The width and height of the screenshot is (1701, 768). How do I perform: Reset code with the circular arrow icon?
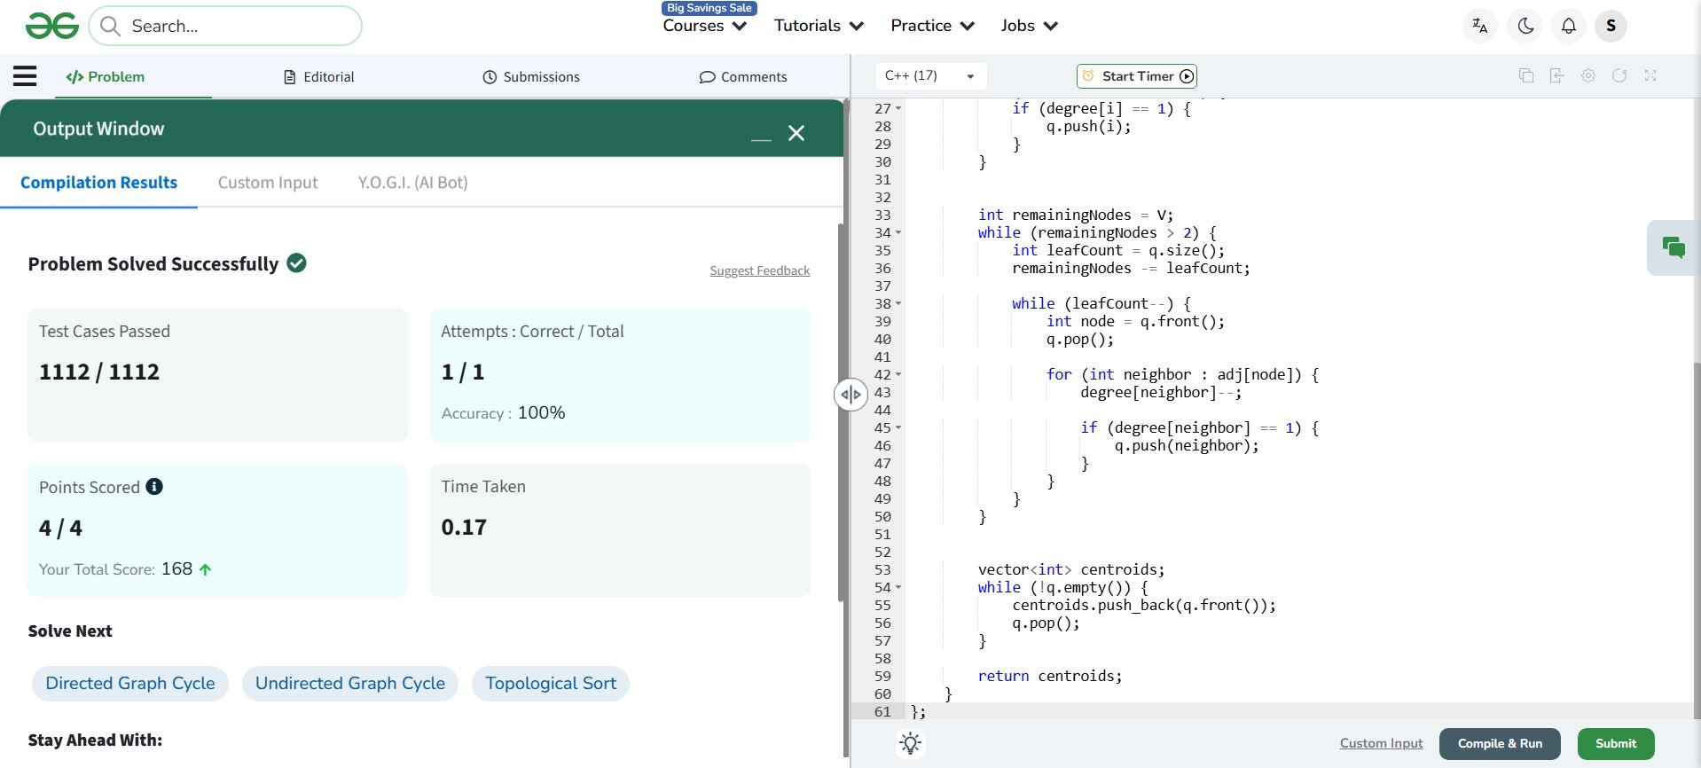click(1619, 76)
